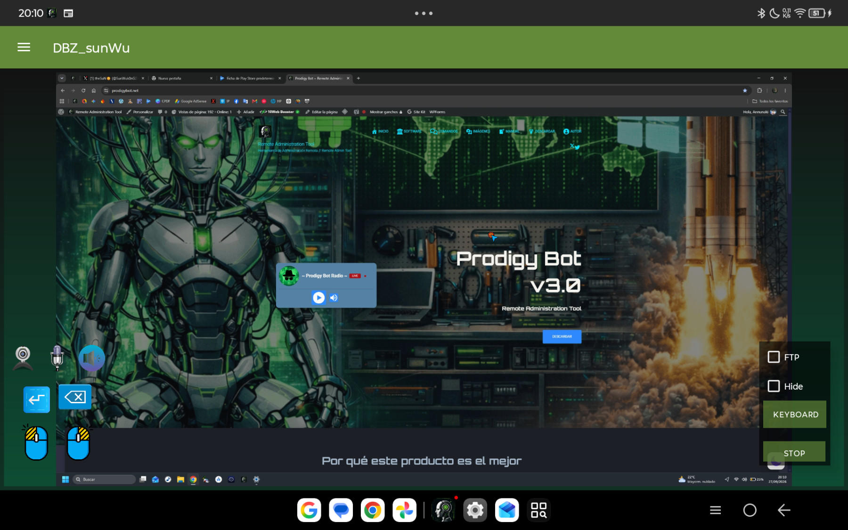
Task: Click Personalizar in the WordPress admin bar
Action: click(x=140, y=112)
